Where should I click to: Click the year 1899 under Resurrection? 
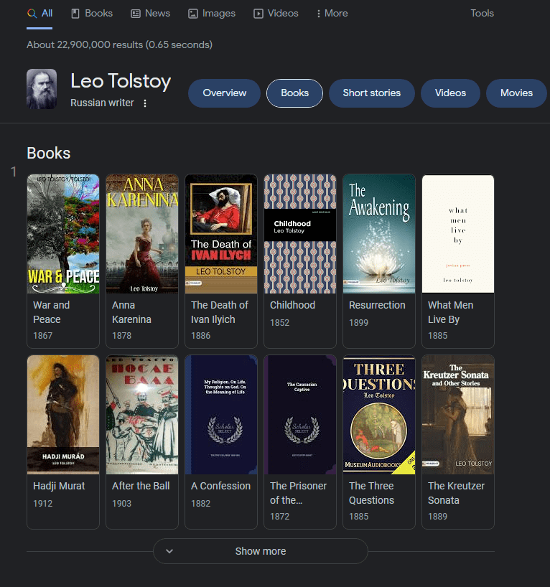358,323
